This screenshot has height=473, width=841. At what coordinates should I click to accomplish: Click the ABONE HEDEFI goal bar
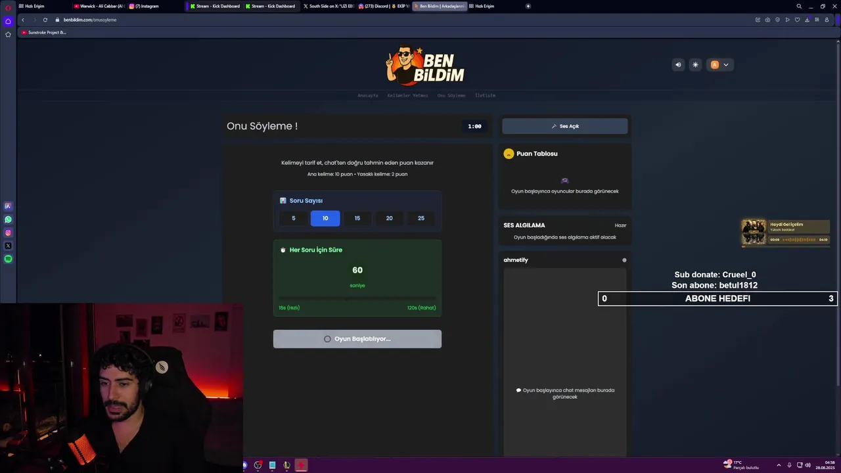pyautogui.click(x=717, y=298)
